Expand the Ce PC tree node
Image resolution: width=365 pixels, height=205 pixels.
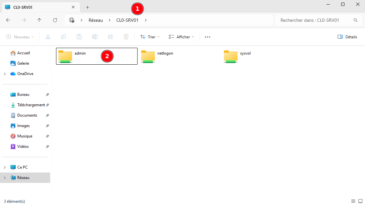tap(5, 167)
